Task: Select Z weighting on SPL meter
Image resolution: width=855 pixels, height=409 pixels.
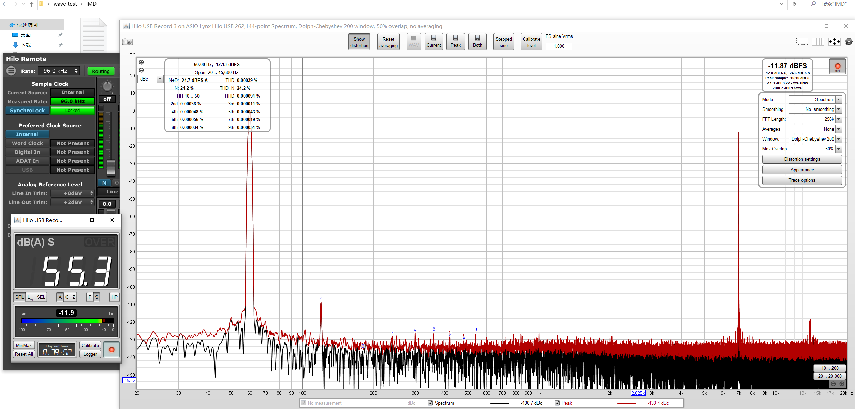Action: [x=74, y=297]
